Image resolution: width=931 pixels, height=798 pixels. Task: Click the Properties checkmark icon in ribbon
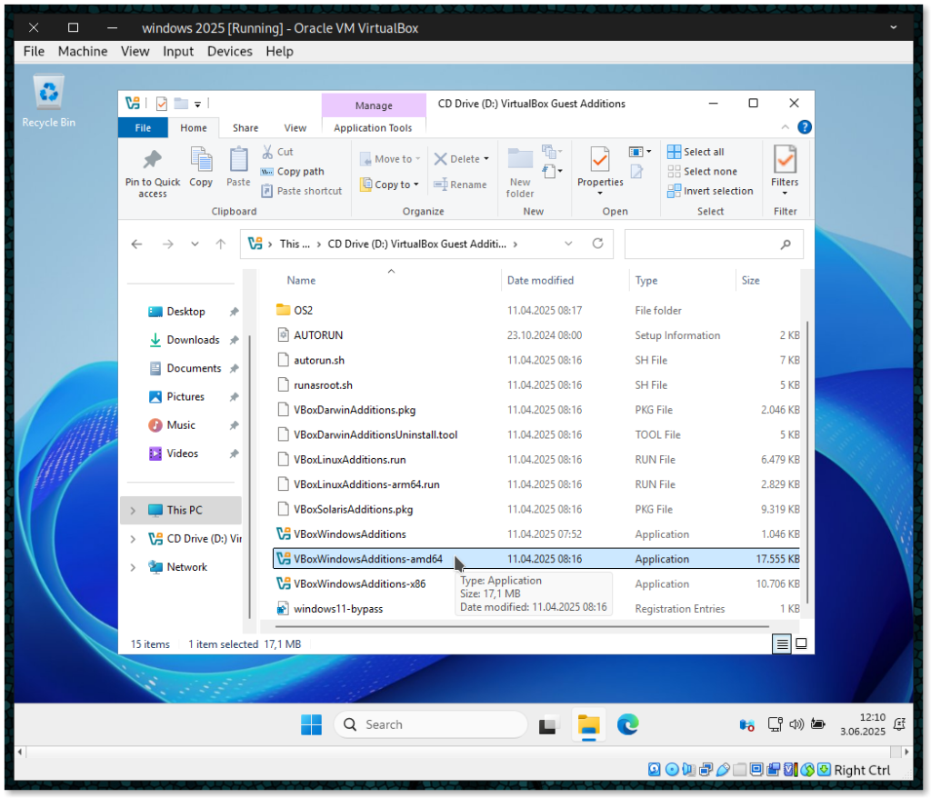(x=600, y=160)
